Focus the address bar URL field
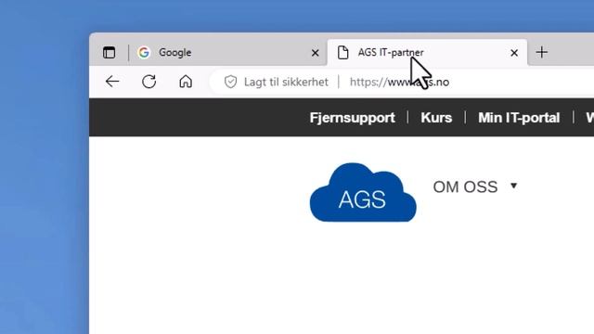 399,82
